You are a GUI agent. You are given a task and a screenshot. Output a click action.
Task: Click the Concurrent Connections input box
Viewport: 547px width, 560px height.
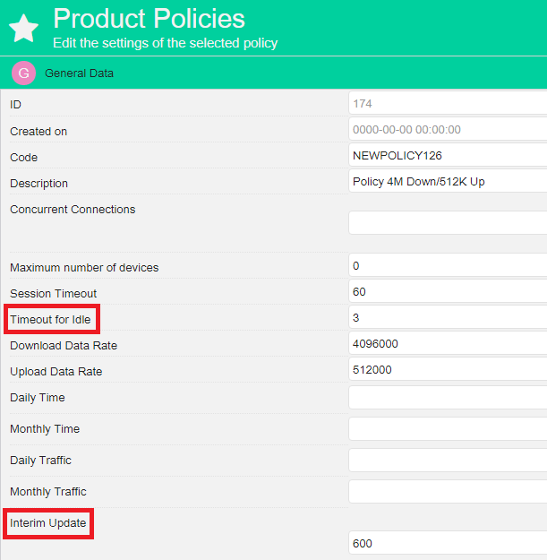(448, 222)
